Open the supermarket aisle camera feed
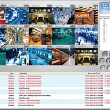Screen dimensions: 110x110 [x=17, y=36]
